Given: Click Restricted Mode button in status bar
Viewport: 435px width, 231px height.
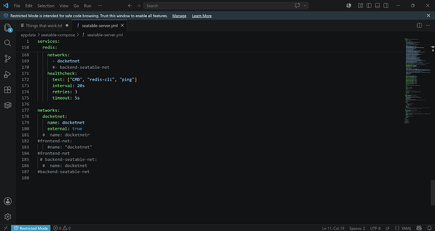Looking at the screenshot, I should tap(31, 228).
